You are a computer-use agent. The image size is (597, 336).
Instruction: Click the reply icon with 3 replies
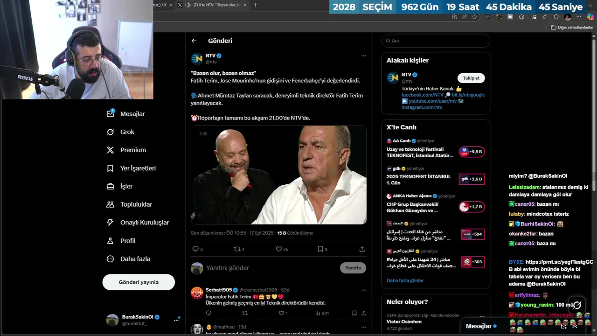click(195, 249)
